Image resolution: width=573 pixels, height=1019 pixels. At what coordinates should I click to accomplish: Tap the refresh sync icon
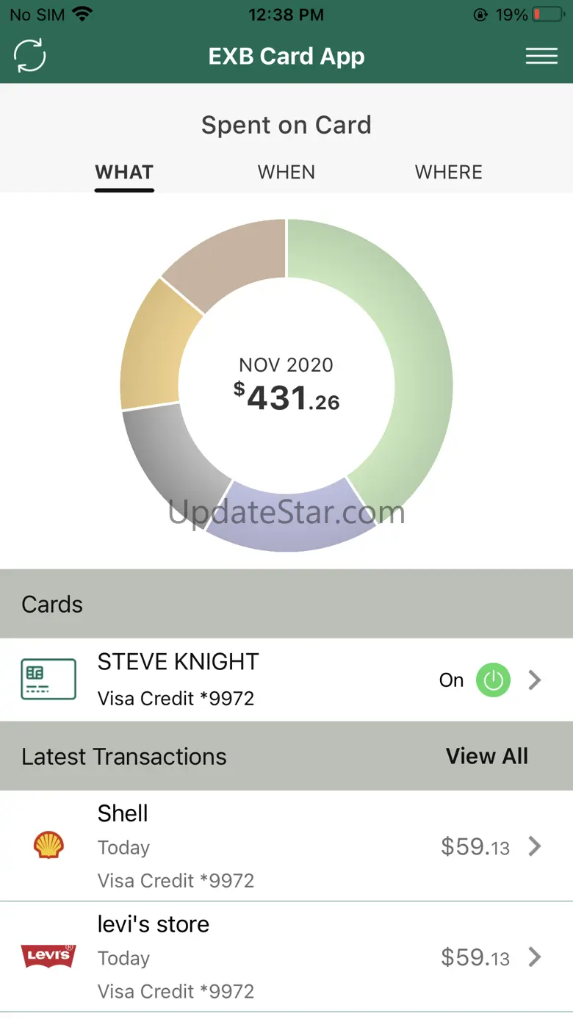30,56
